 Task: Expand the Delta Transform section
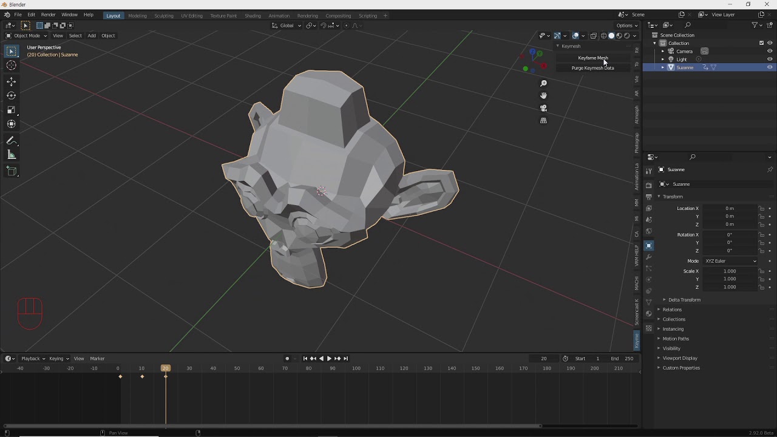[x=684, y=300]
